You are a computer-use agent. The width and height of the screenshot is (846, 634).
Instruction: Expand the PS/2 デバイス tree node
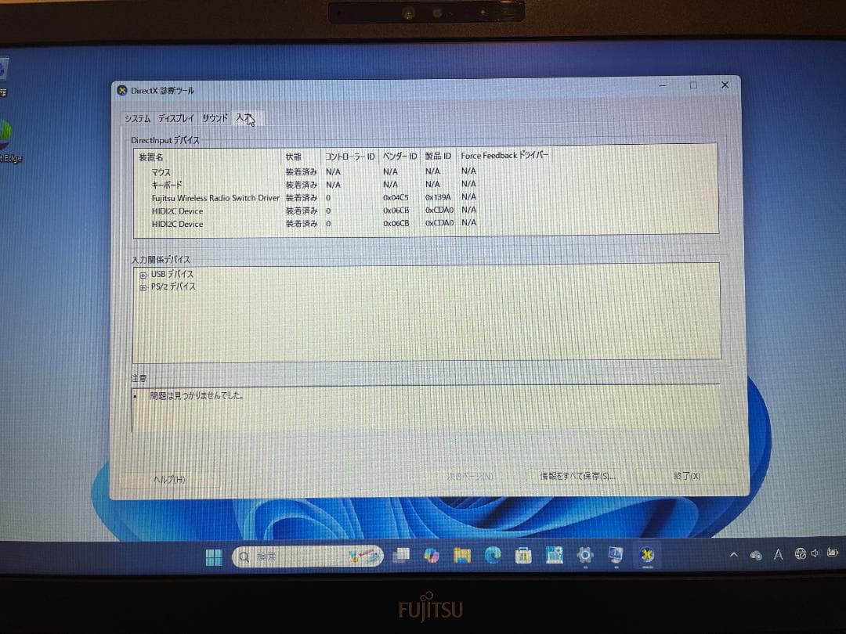[143, 286]
